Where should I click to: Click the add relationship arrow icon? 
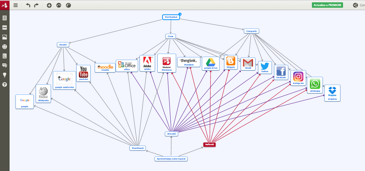59,5
